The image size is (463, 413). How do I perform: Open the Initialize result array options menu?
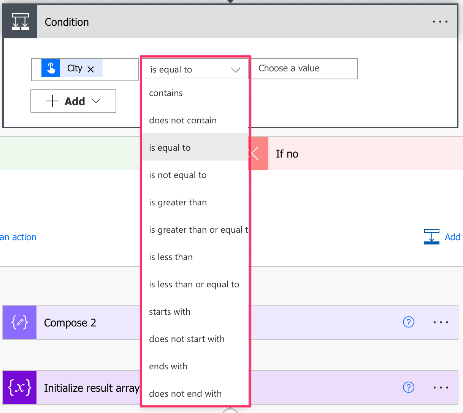click(x=441, y=388)
